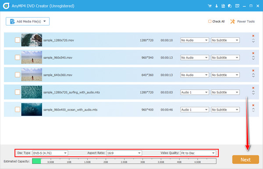Image resolution: width=263 pixels, height=169 pixels.
Task: Open No Subtitle dropdown for sample_640x360.mov
Action: (x=225, y=75)
